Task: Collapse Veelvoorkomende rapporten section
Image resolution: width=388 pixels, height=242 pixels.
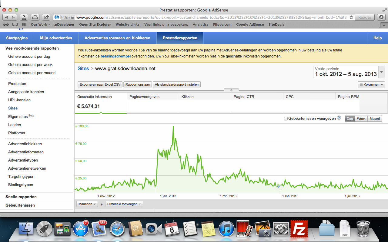Action: click(32, 48)
